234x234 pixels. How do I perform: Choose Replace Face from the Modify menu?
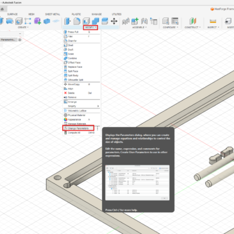point(81,67)
